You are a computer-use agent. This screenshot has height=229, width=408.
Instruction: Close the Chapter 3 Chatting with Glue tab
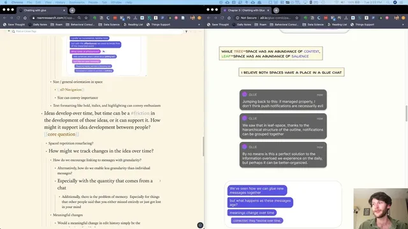[x=268, y=10]
